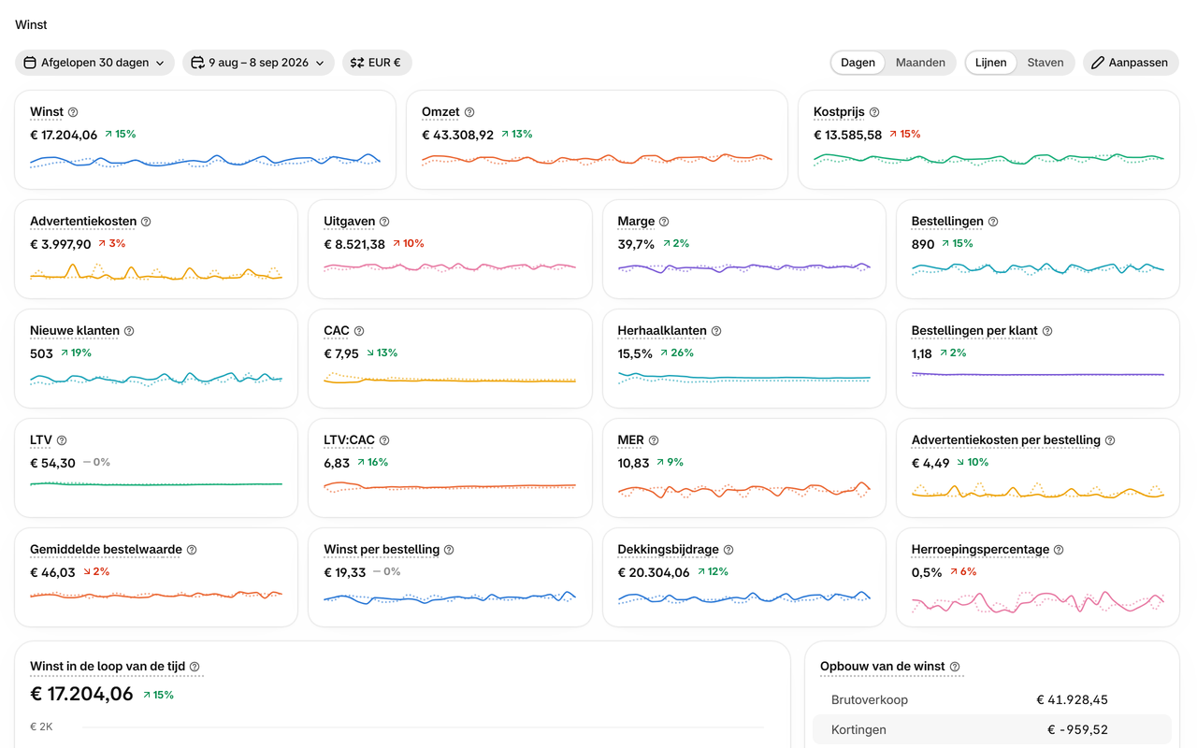Click the Winst in de loop van de tijd heading
Screen dimensions: 1197x748
coord(108,667)
